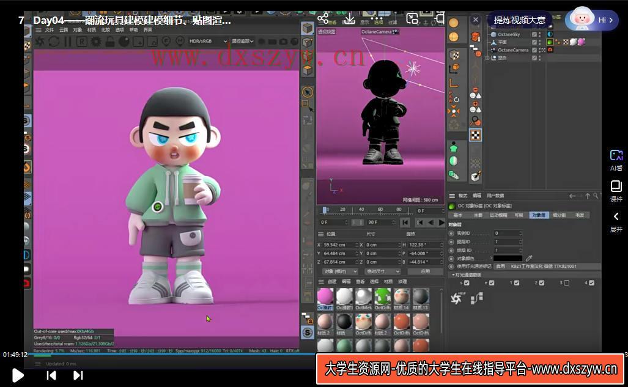Toggle light pass mask checkbox e

pyautogui.click(x=492, y=283)
